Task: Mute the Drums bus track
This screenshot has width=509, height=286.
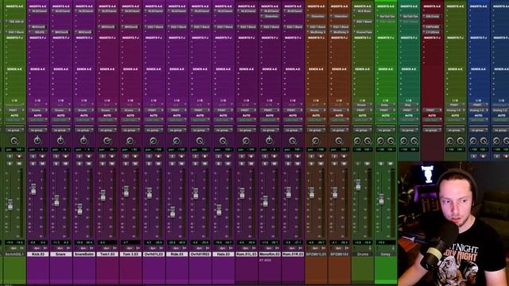Action: 367,164
